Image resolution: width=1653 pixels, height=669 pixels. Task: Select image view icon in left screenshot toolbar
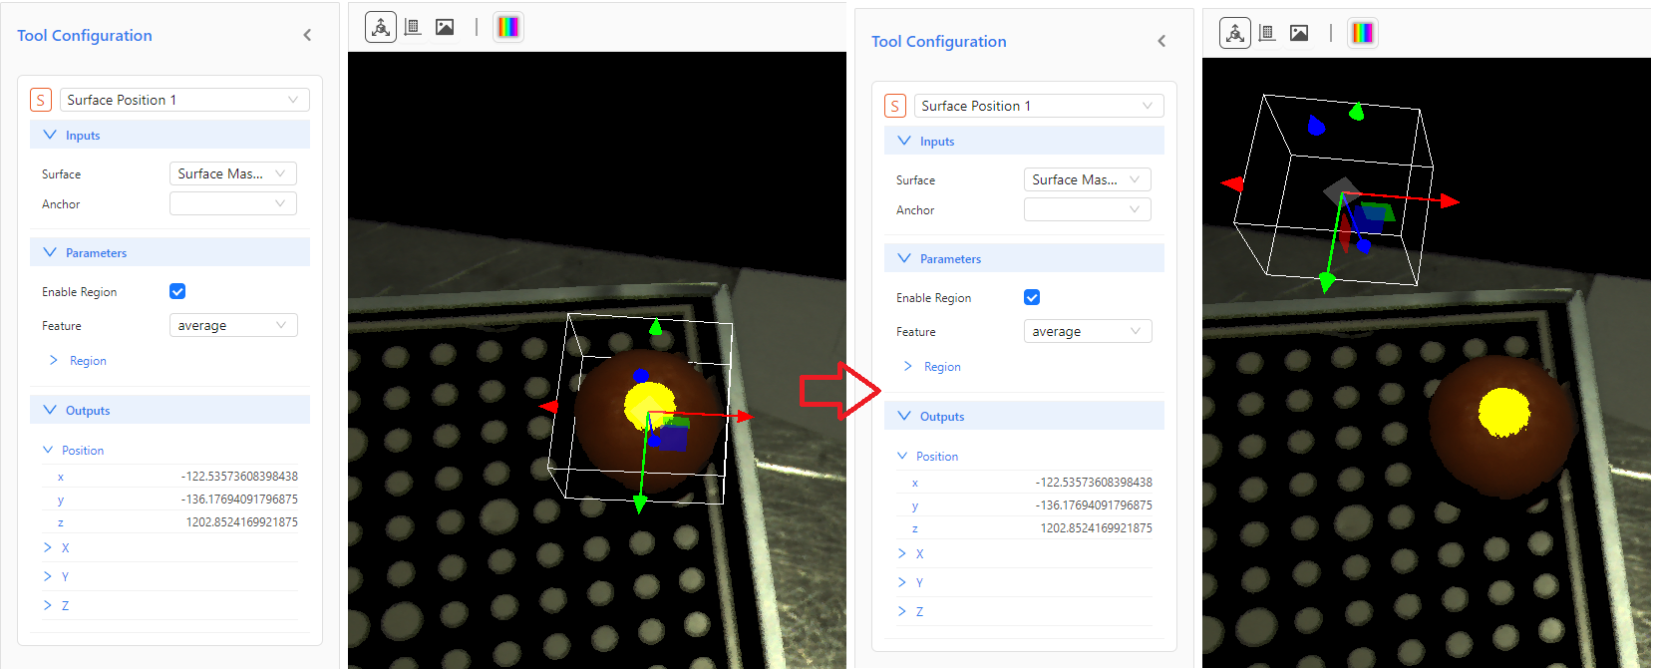point(445,27)
